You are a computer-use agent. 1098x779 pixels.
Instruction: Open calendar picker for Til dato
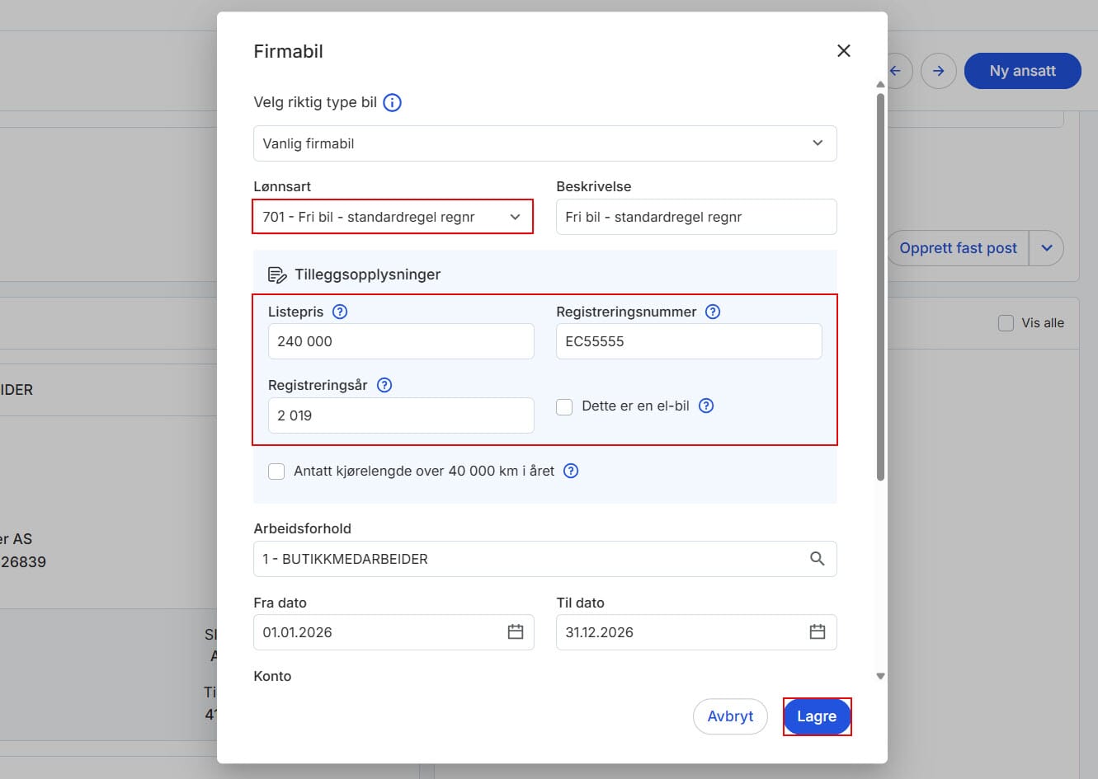[x=818, y=632]
